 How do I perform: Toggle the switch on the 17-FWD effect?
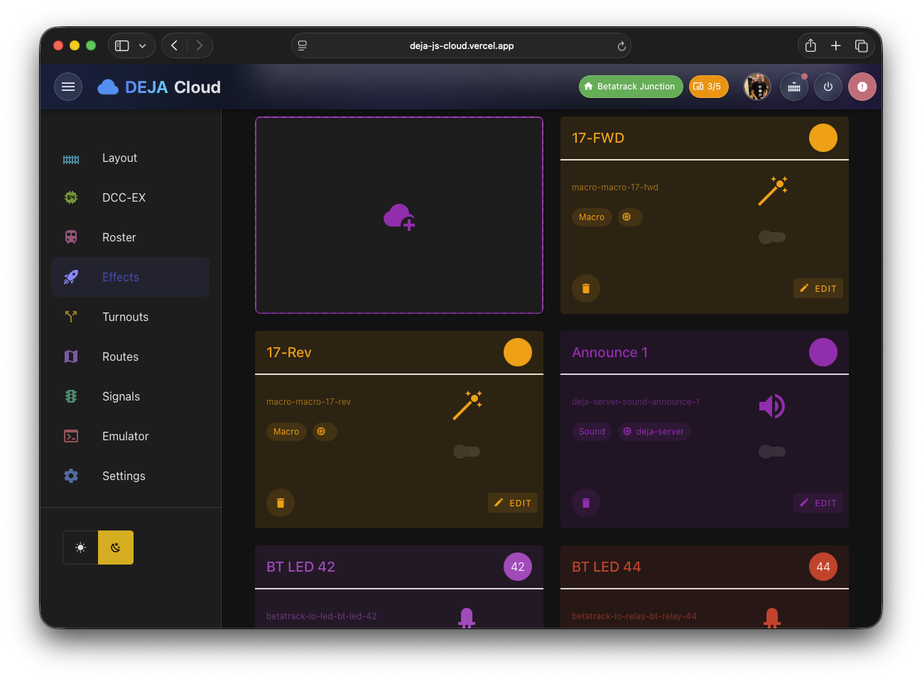coord(772,237)
